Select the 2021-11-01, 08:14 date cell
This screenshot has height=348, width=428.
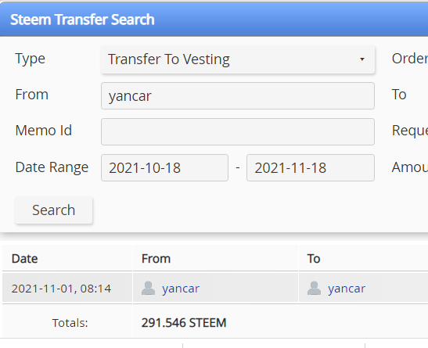tap(67, 288)
